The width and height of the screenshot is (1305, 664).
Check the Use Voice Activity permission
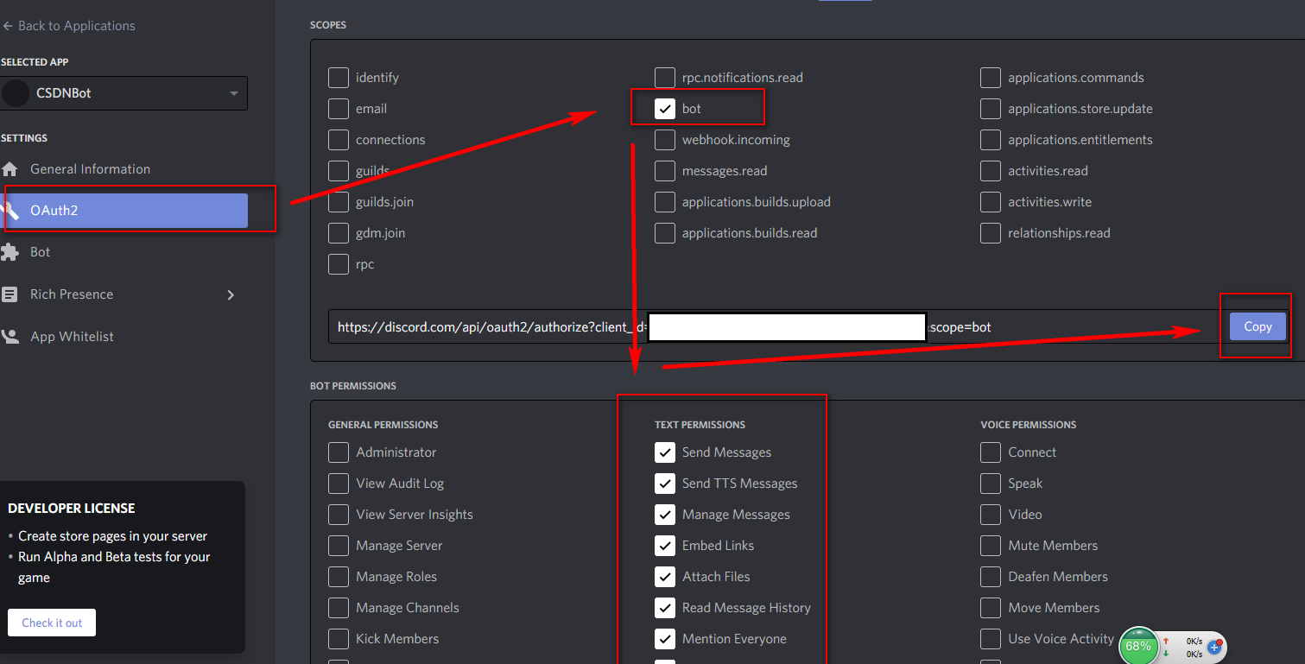[991, 639]
